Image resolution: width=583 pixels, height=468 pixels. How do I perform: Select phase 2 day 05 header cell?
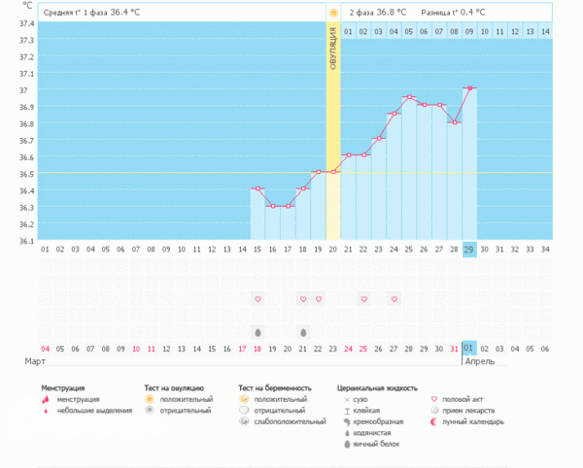409,32
